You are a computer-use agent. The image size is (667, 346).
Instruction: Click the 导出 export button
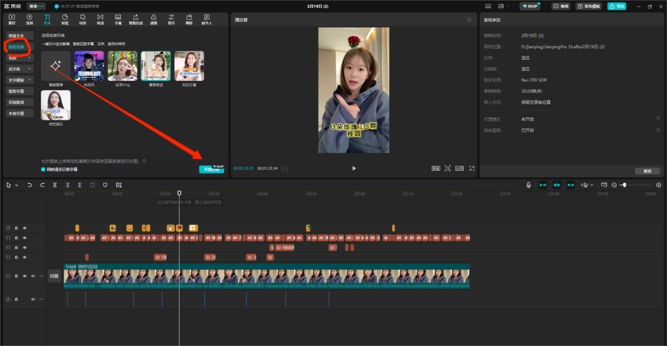point(616,6)
